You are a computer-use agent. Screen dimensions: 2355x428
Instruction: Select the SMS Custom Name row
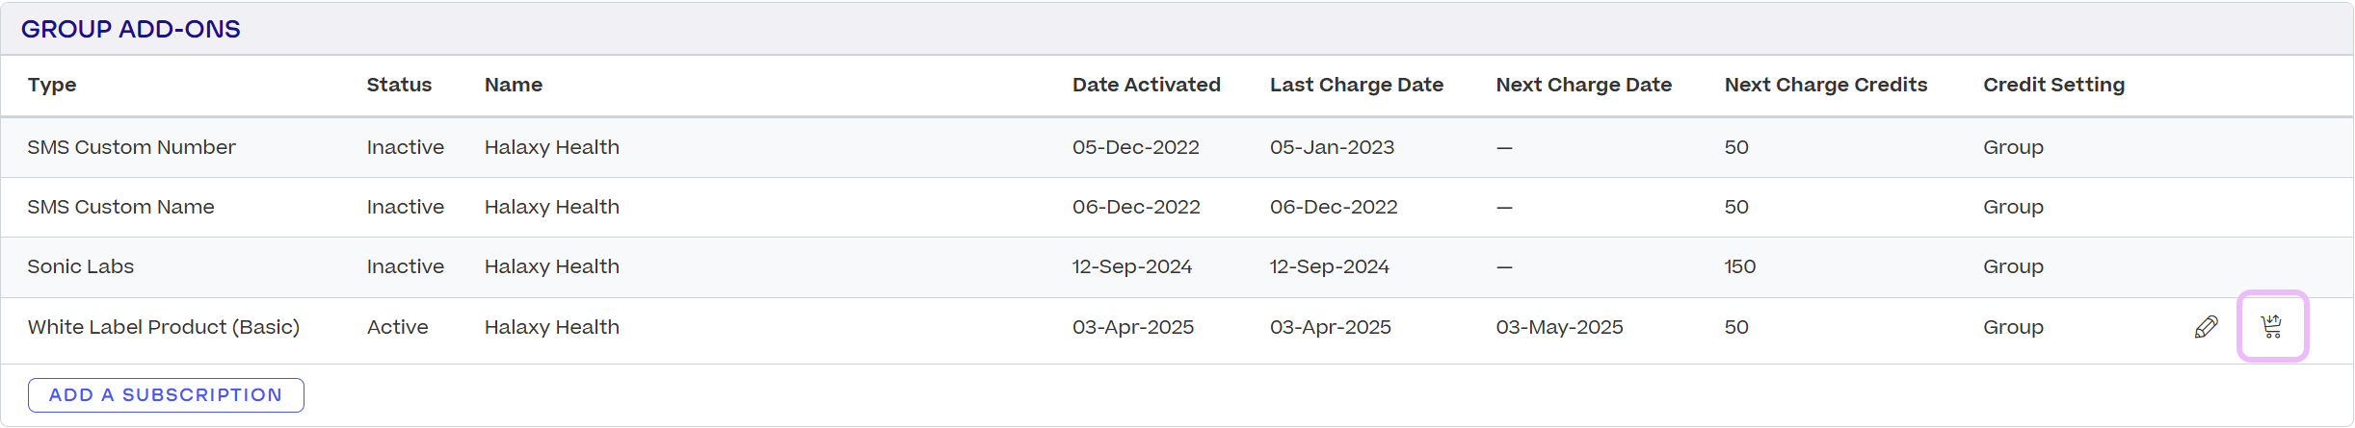tap(1177, 207)
